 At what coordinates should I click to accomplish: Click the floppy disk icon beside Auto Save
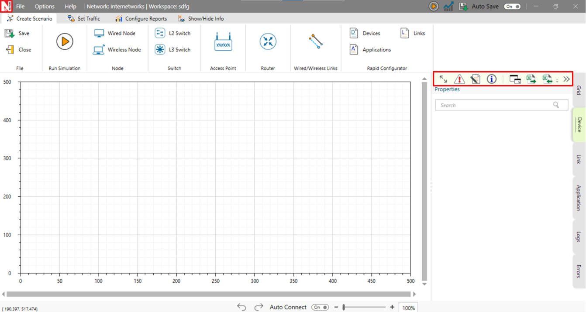pos(463,7)
